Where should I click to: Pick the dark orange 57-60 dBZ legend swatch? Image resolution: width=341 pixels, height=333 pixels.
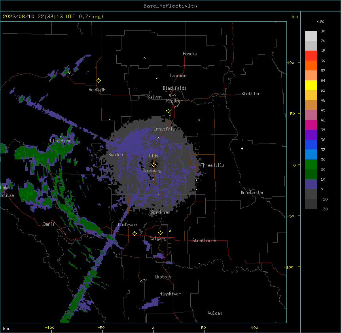(x=311, y=65)
